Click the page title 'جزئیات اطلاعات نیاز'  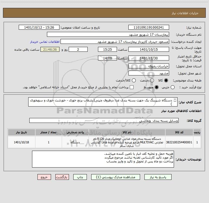pyautogui.click(x=185, y=13)
